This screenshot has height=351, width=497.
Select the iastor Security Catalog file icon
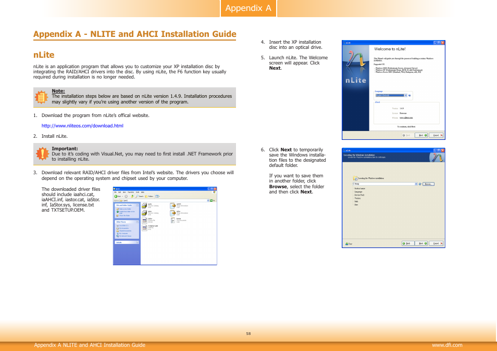coord(144,213)
